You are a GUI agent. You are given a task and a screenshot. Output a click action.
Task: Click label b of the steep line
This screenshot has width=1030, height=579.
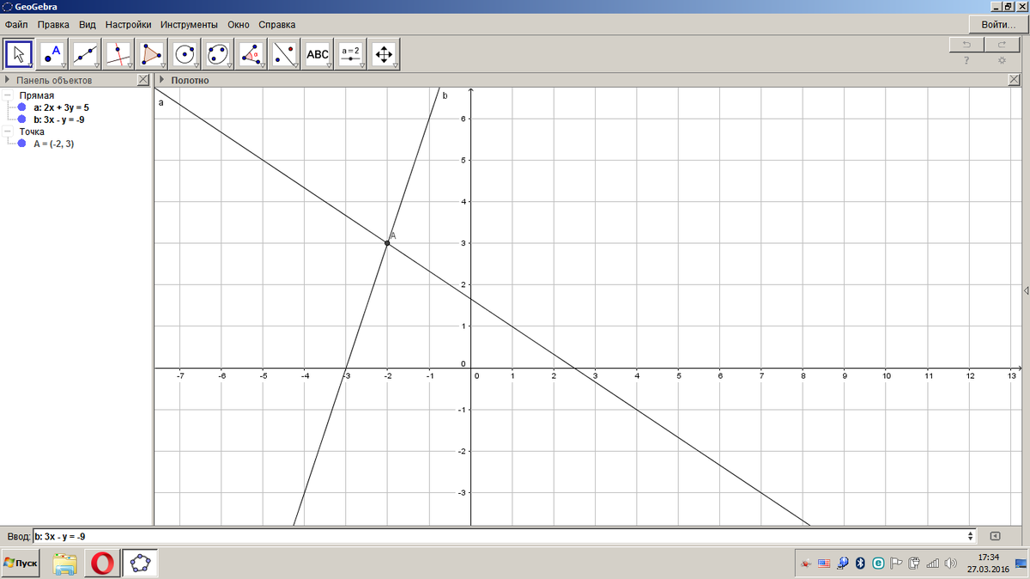[445, 95]
